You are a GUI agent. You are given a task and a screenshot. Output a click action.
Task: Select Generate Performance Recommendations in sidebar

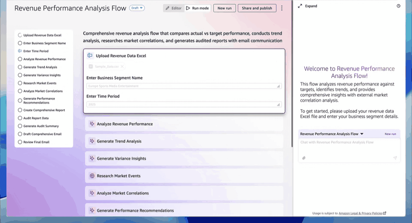(39, 101)
